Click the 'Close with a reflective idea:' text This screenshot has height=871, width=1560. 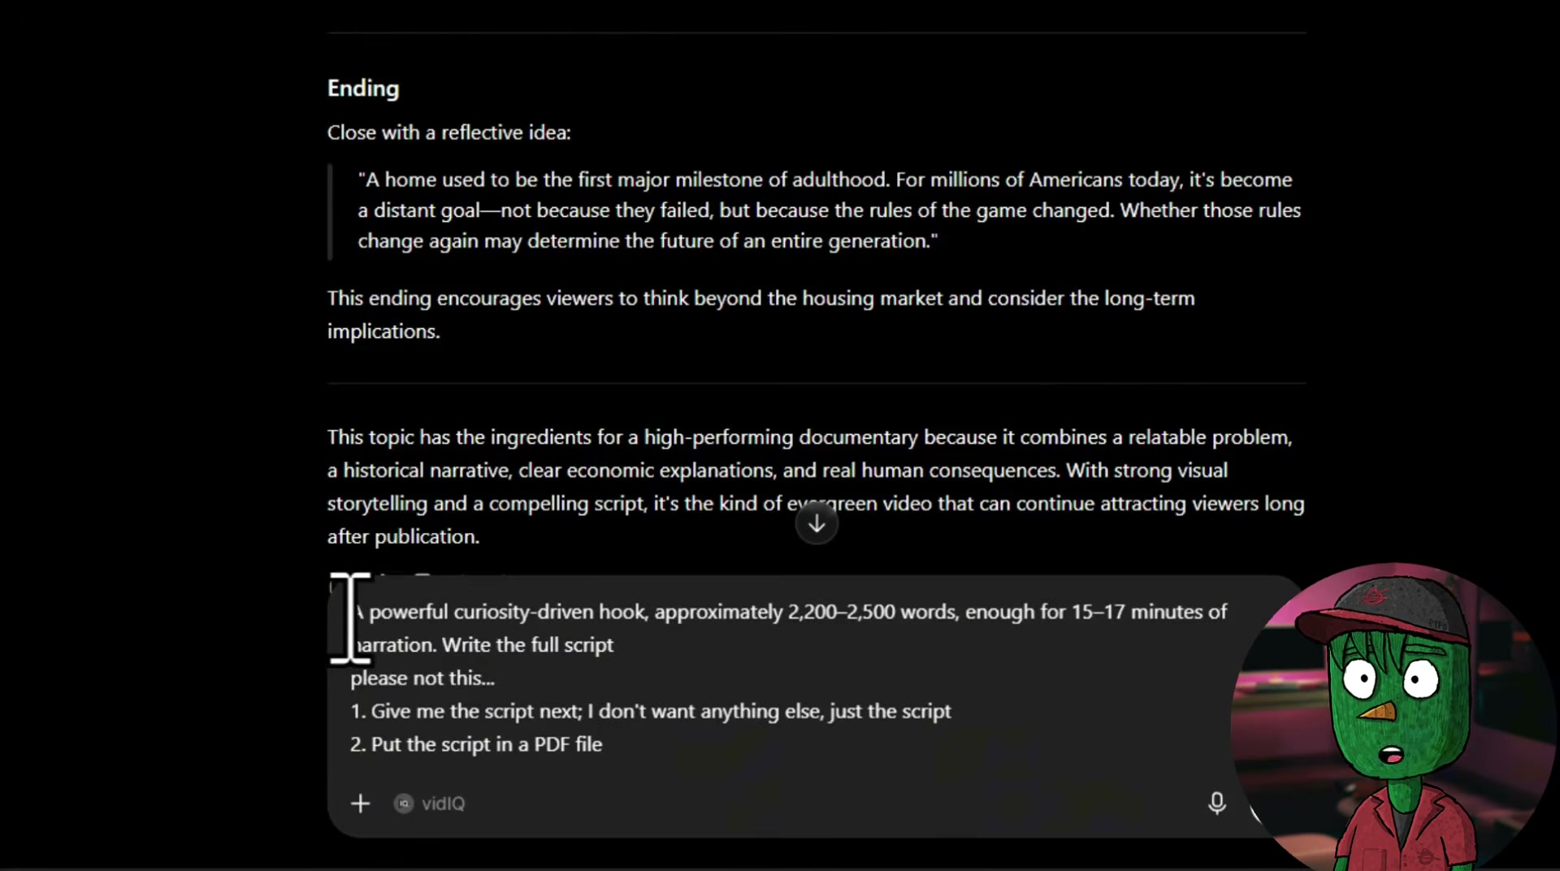449,132
